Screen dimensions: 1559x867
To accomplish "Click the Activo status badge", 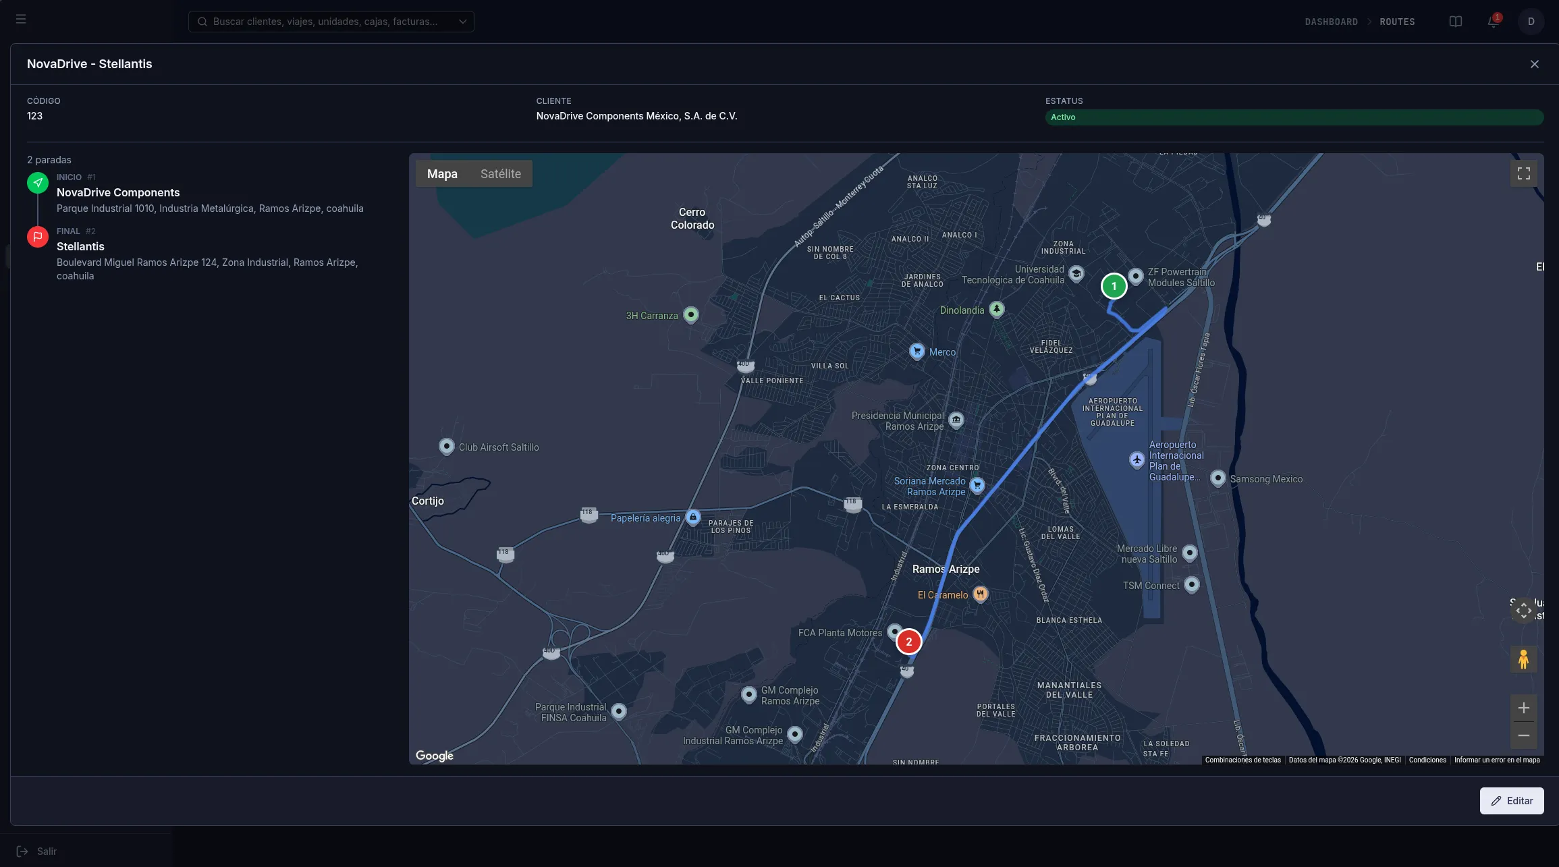I will tap(1294, 117).
